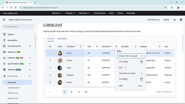Switch to the Edit Source tab
The width and height of the screenshot is (185, 104).
click(62, 39)
